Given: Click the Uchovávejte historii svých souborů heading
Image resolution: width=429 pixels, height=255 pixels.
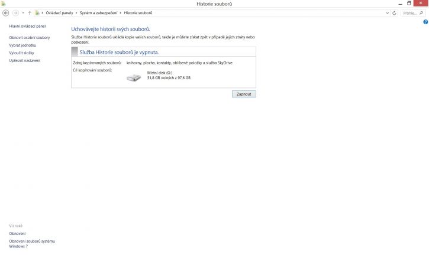Looking at the screenshot, I should pyautogui.click(x=111, y=29).
